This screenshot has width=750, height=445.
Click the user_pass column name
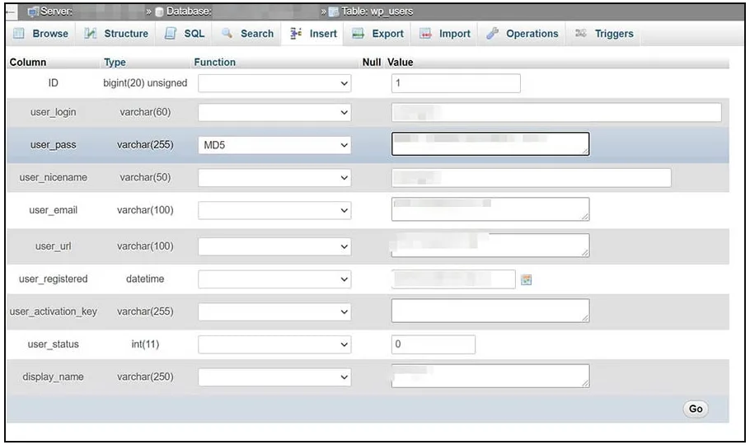click(x=53, y=144)
